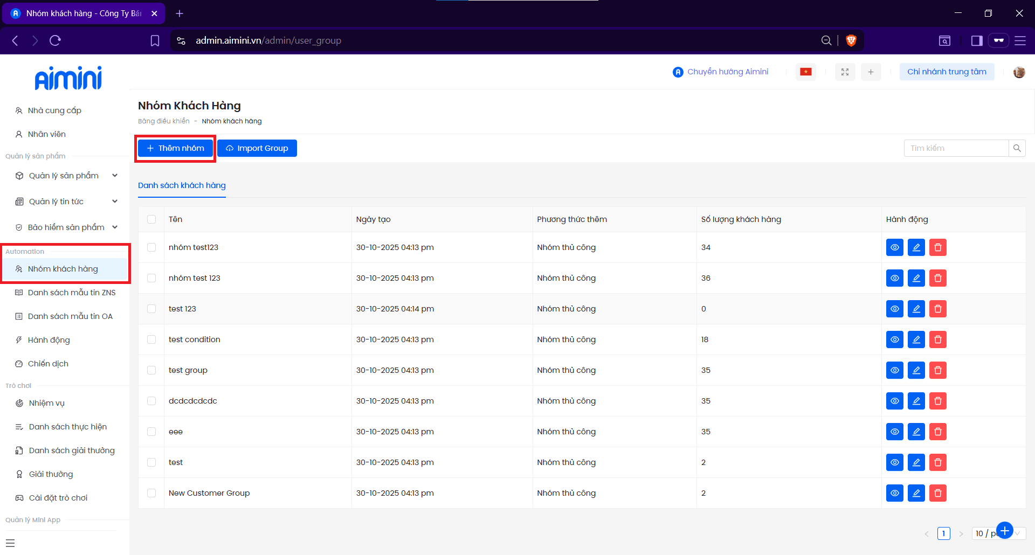Tick the checkbox for New Customer Group

[x=151, y=493]
